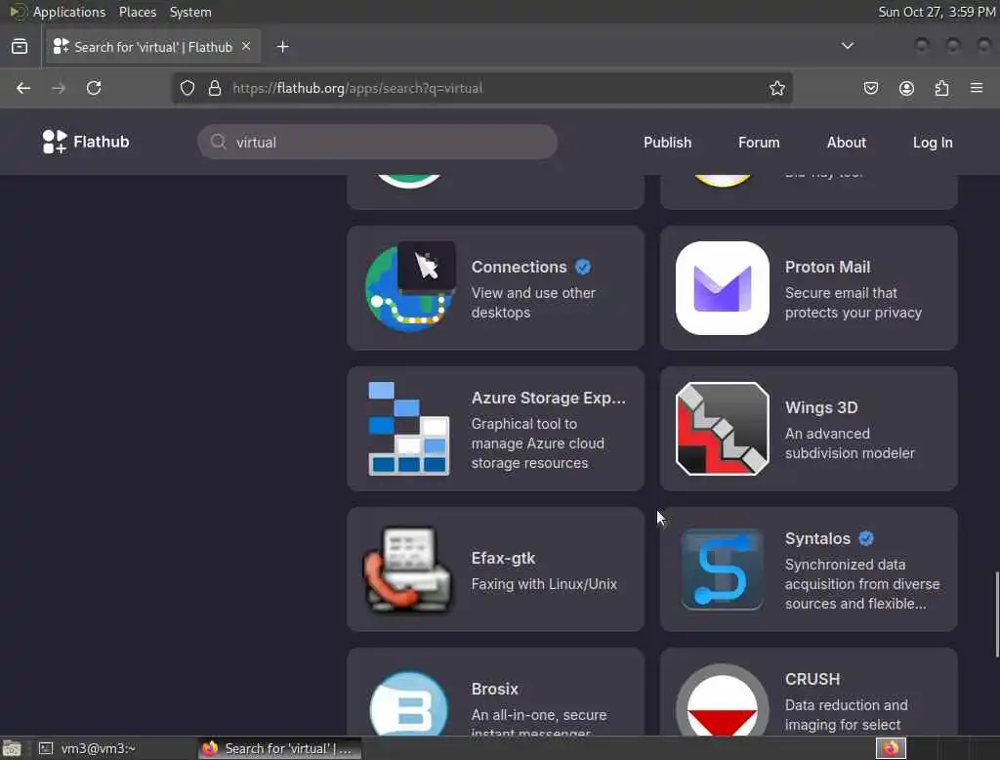Click the 'Wings 3D' title text
Viewport: 1000px width, 760px height.
click(x=821, y=407)
